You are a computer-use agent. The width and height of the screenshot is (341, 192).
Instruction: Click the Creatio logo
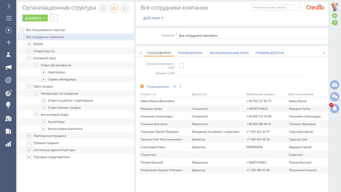click(315, 8)
